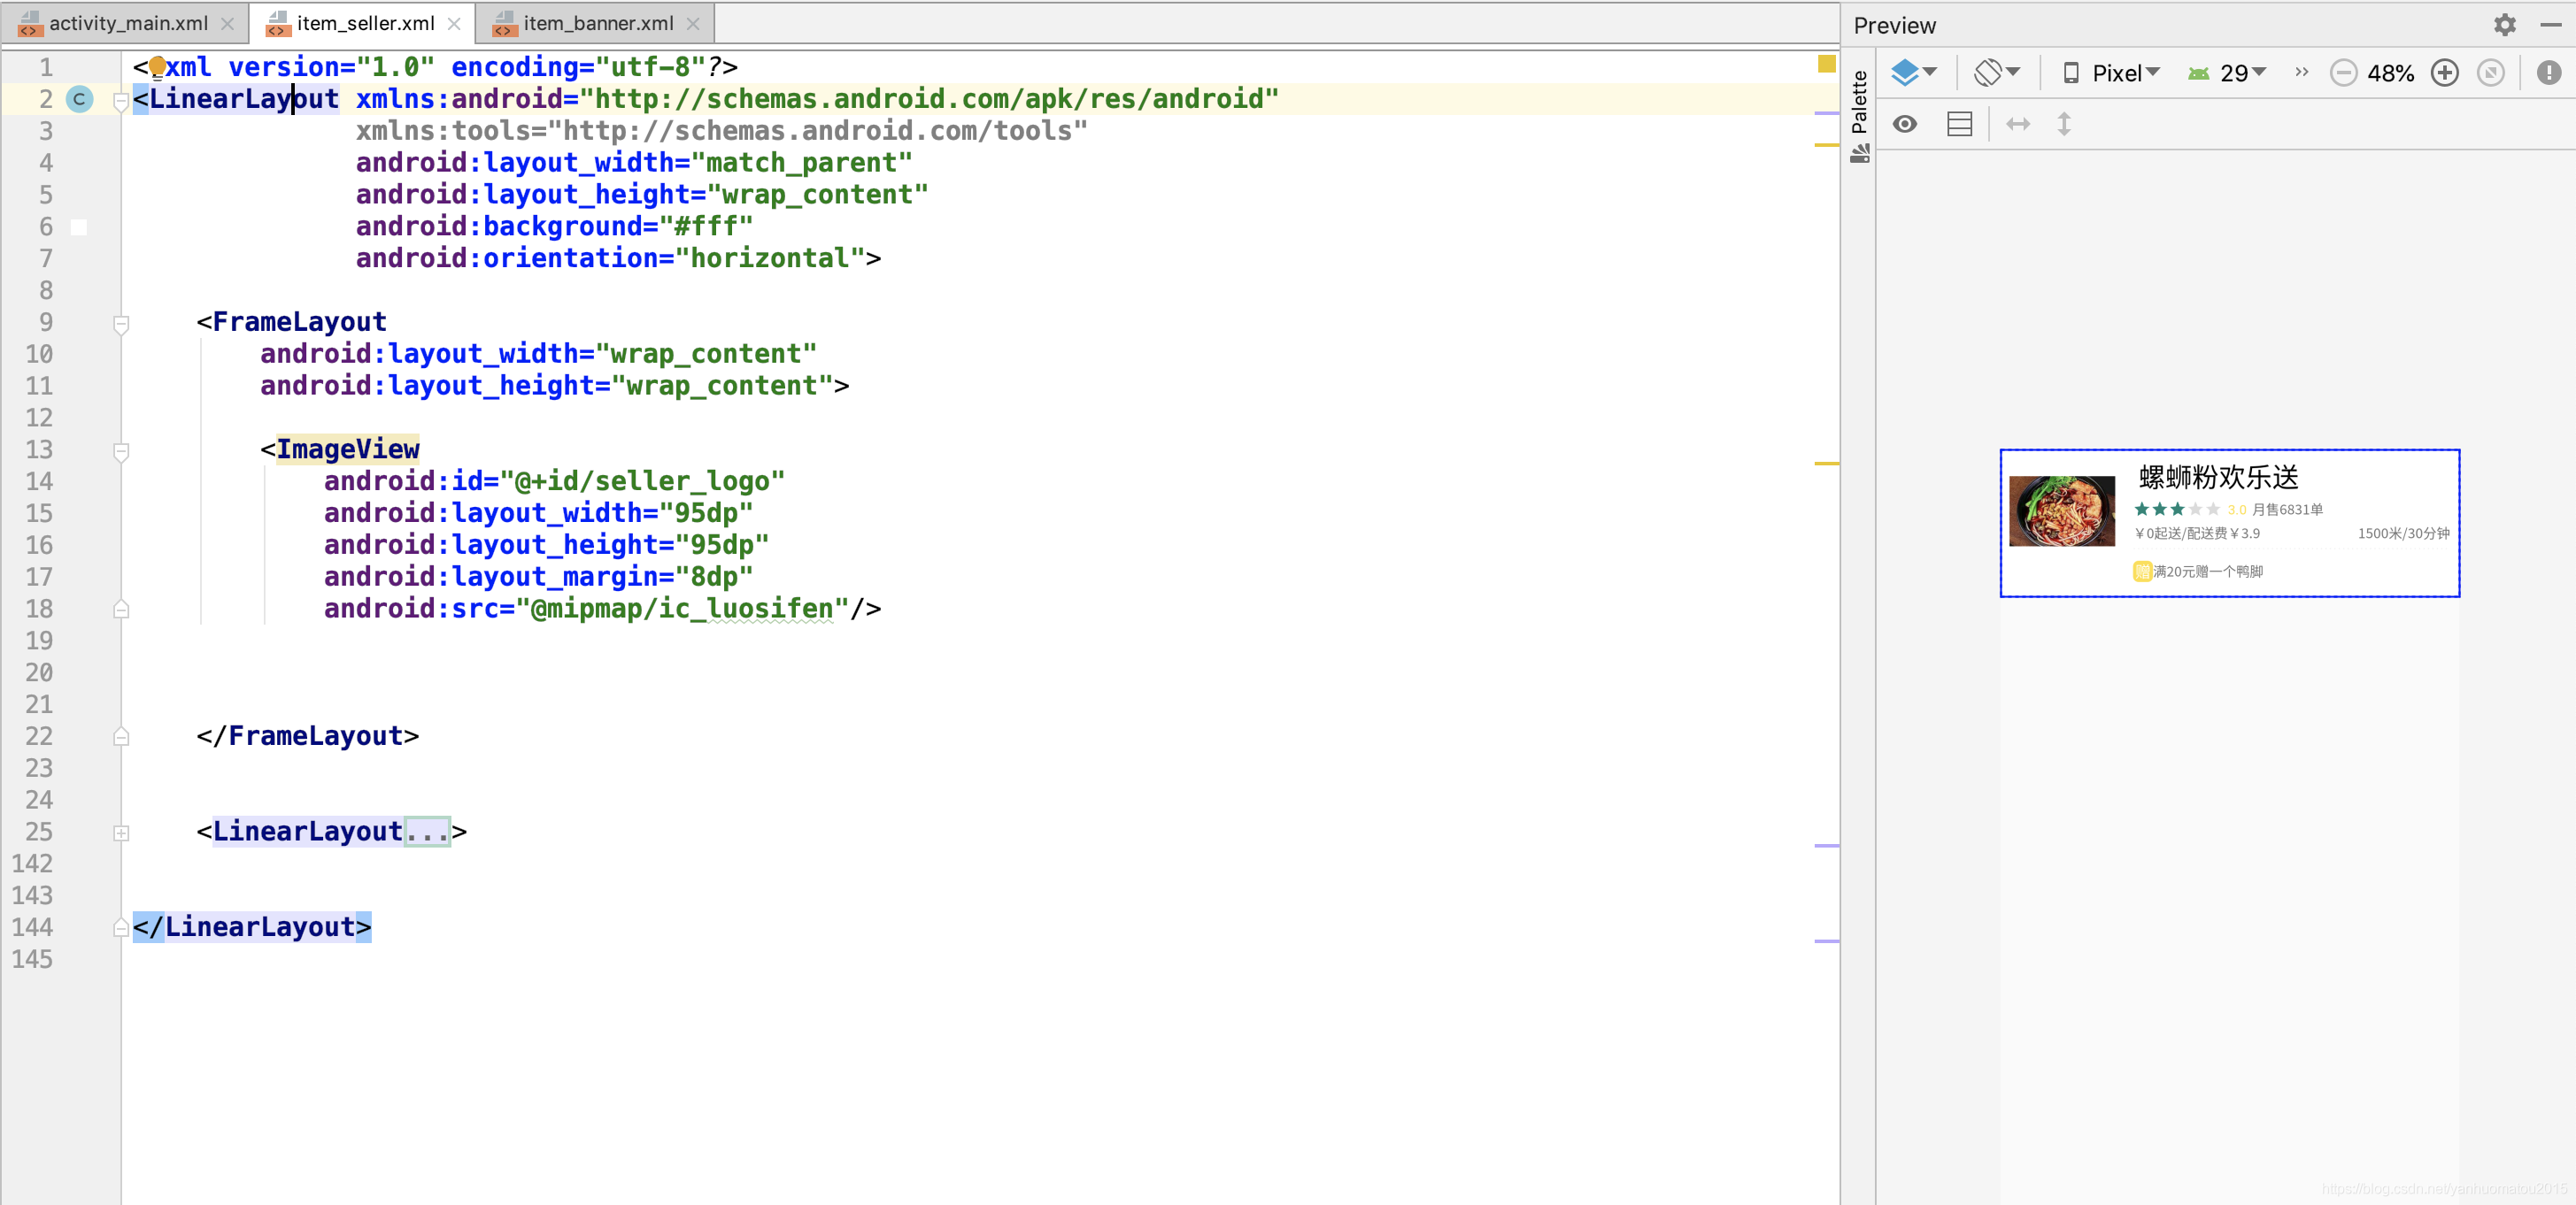Open Preview panel settings gear

click(2504, 25)
